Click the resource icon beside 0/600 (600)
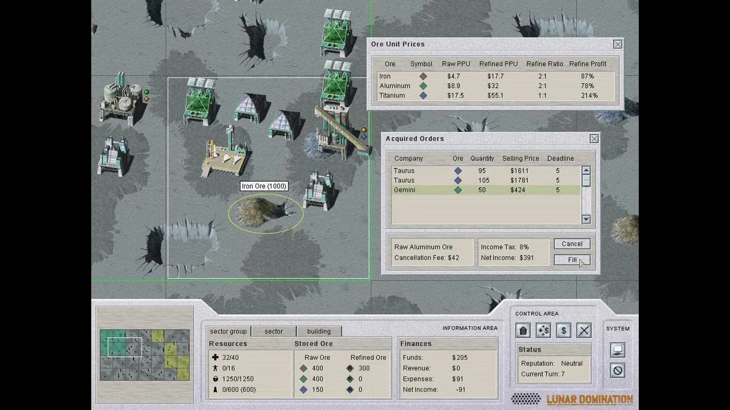Screen dimensions: 730x410 click(215, 390)
